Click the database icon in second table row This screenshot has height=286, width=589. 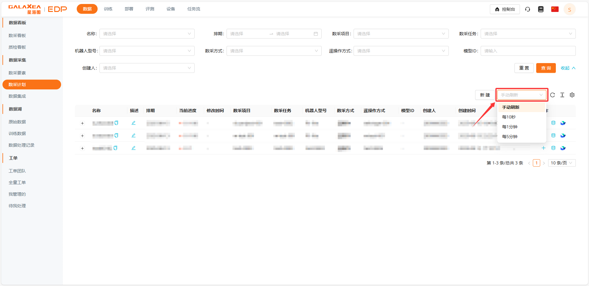click(x=553, y=135)
